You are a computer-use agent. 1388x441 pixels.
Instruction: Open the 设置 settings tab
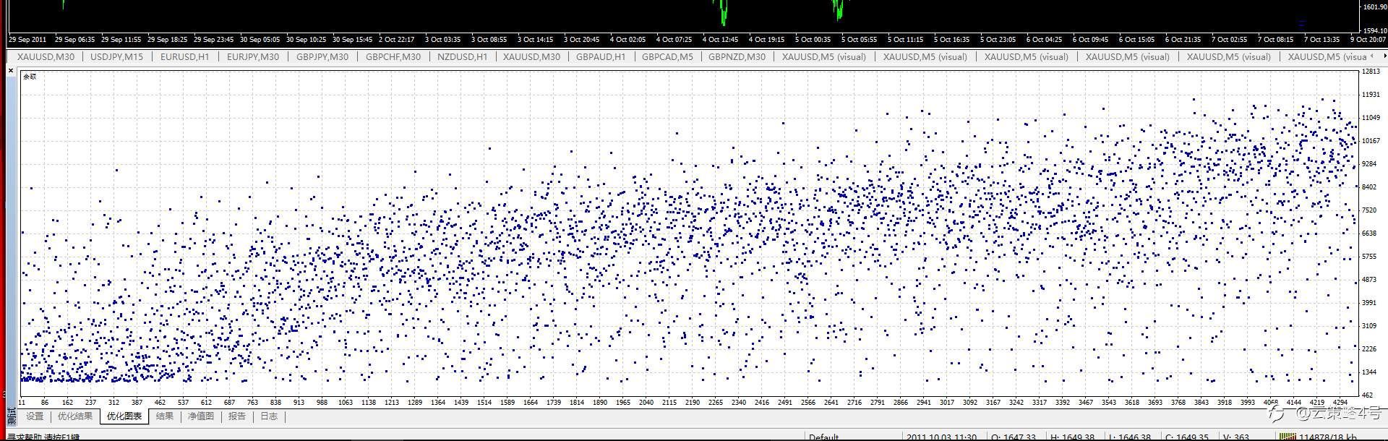35,416
